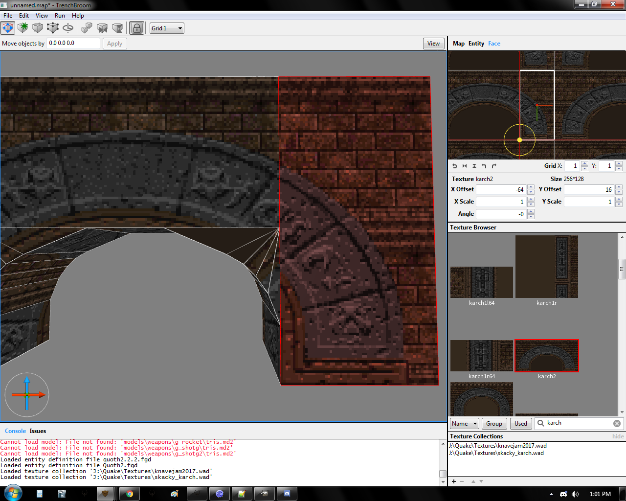Rotate texture counter-clockwise in UV editor
Viewport: 626px width, 501px height.
[484, 166]
